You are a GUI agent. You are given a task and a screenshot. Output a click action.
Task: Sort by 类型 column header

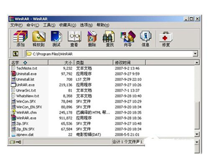[x=94, y=62]
